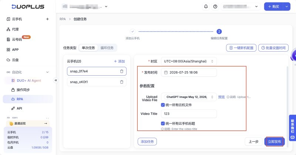Collapse the sidebar with the double-arrow icon
296x155 pixels.
click(x=56, y=80)
